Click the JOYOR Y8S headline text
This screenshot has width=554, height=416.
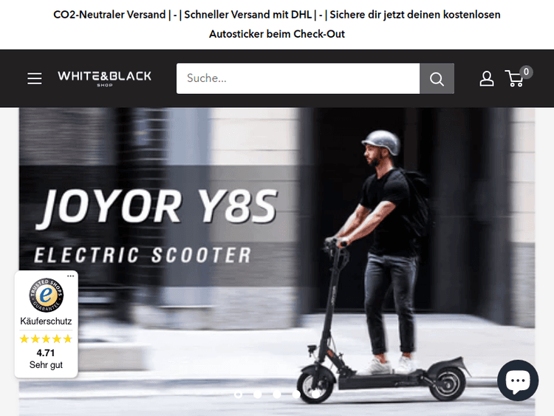(x=157, y=207)
